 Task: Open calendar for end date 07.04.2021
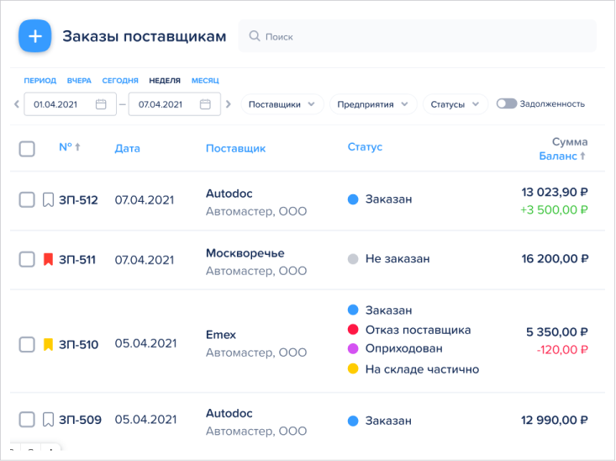[205, 104]
